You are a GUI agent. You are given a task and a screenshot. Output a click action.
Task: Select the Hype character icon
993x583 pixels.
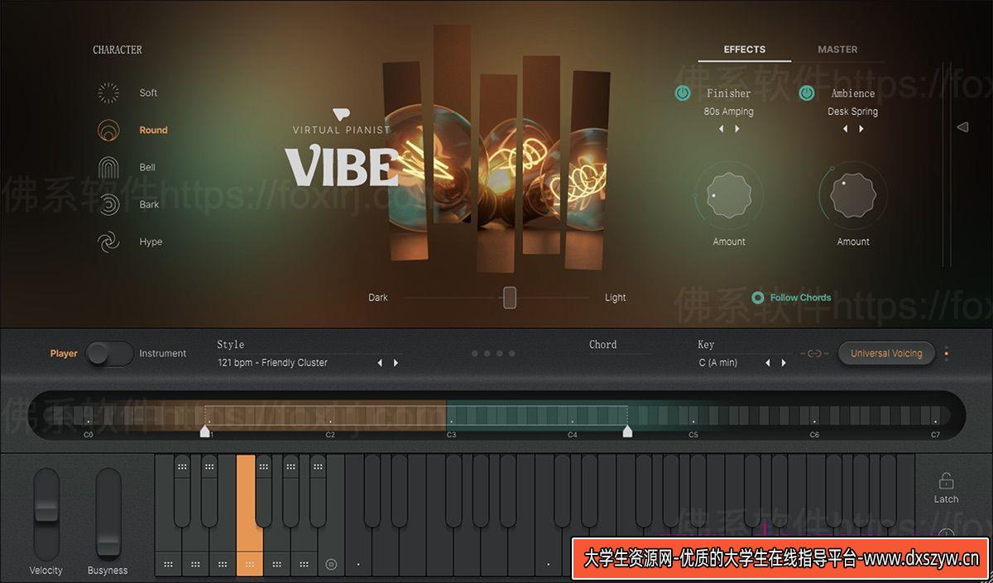(108, 241)
